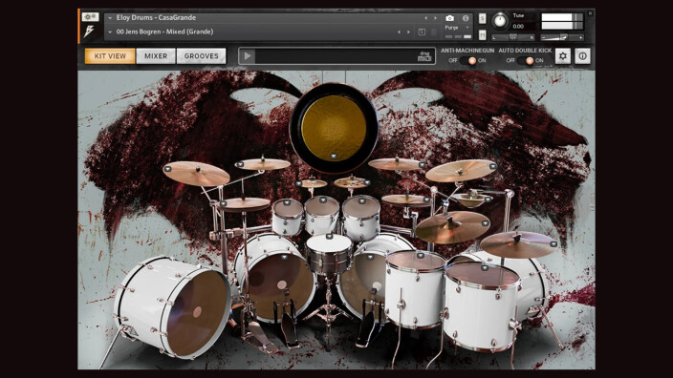Load the previous snapshot using the left arrow
This screenshot has height=378, width=673.
tap(400, 31)
